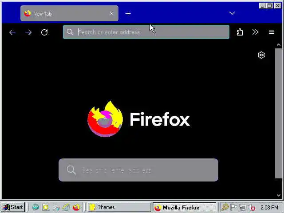This screenshot has height=213, width=284.
Task: Click the network computer tray icon
Action: click(x=243, y=207)
